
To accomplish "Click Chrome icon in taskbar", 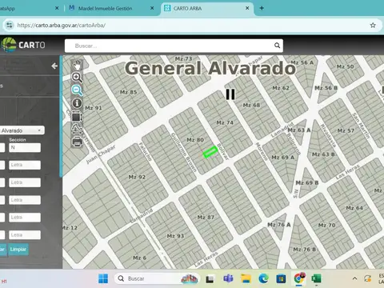I will point(299,278).
